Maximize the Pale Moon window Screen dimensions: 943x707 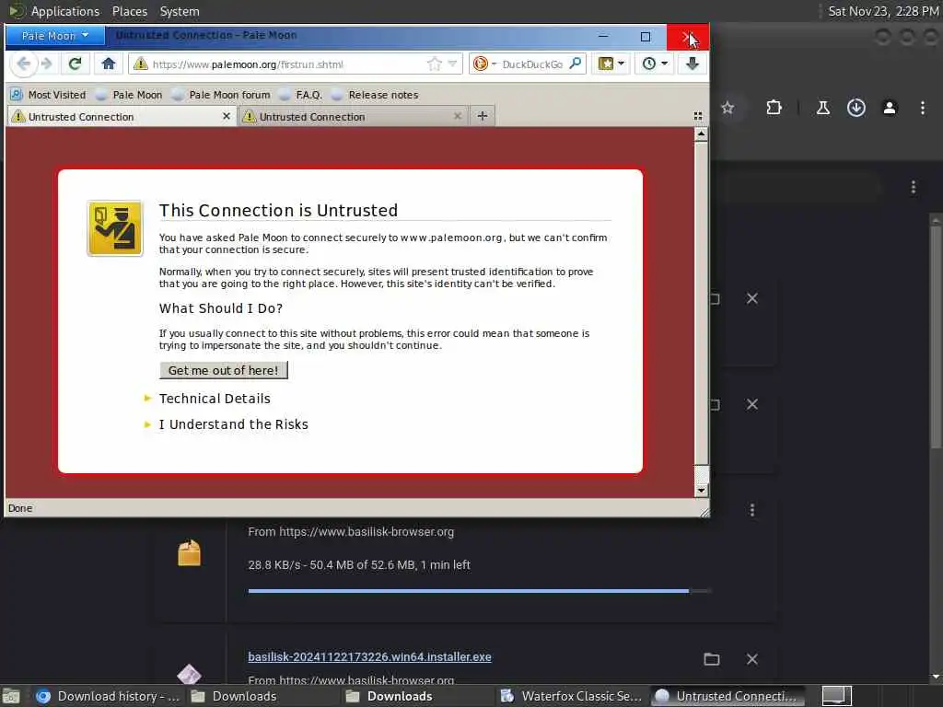coord(646,37)
